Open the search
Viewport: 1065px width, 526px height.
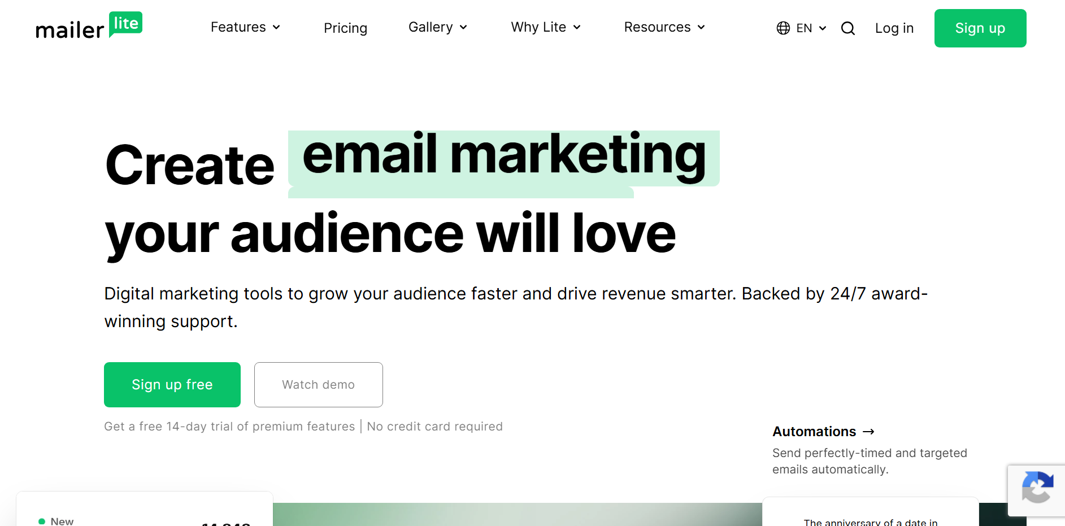tap(847, 28)
